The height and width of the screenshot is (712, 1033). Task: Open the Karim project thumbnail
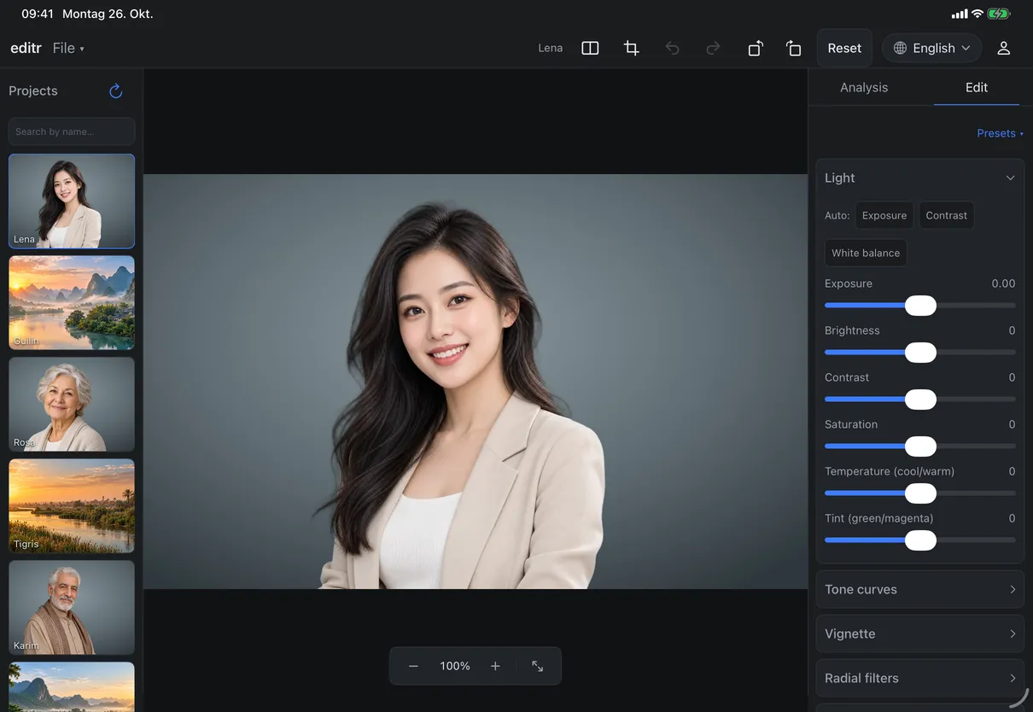tap(72, 607)
